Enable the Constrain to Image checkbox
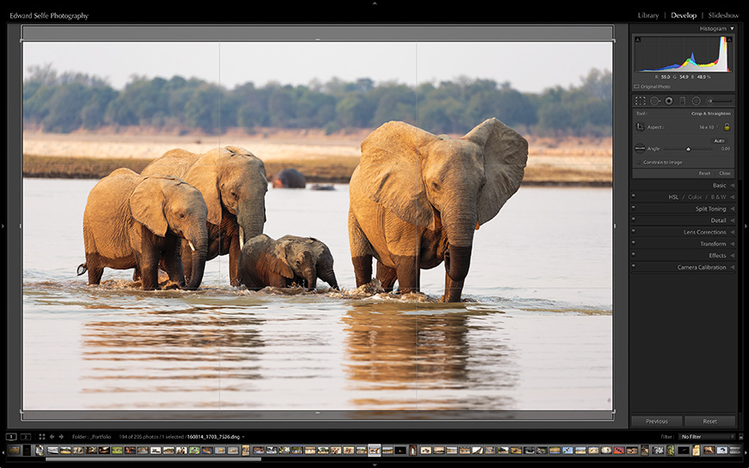The image size is (749, 468). pos(639,163)
